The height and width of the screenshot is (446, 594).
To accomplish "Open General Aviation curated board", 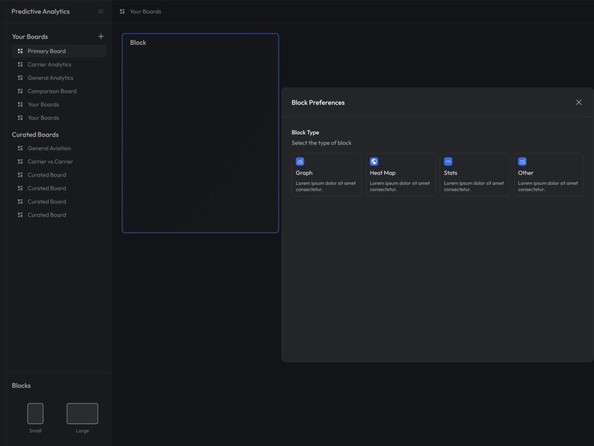I will [x=59, y=148].
